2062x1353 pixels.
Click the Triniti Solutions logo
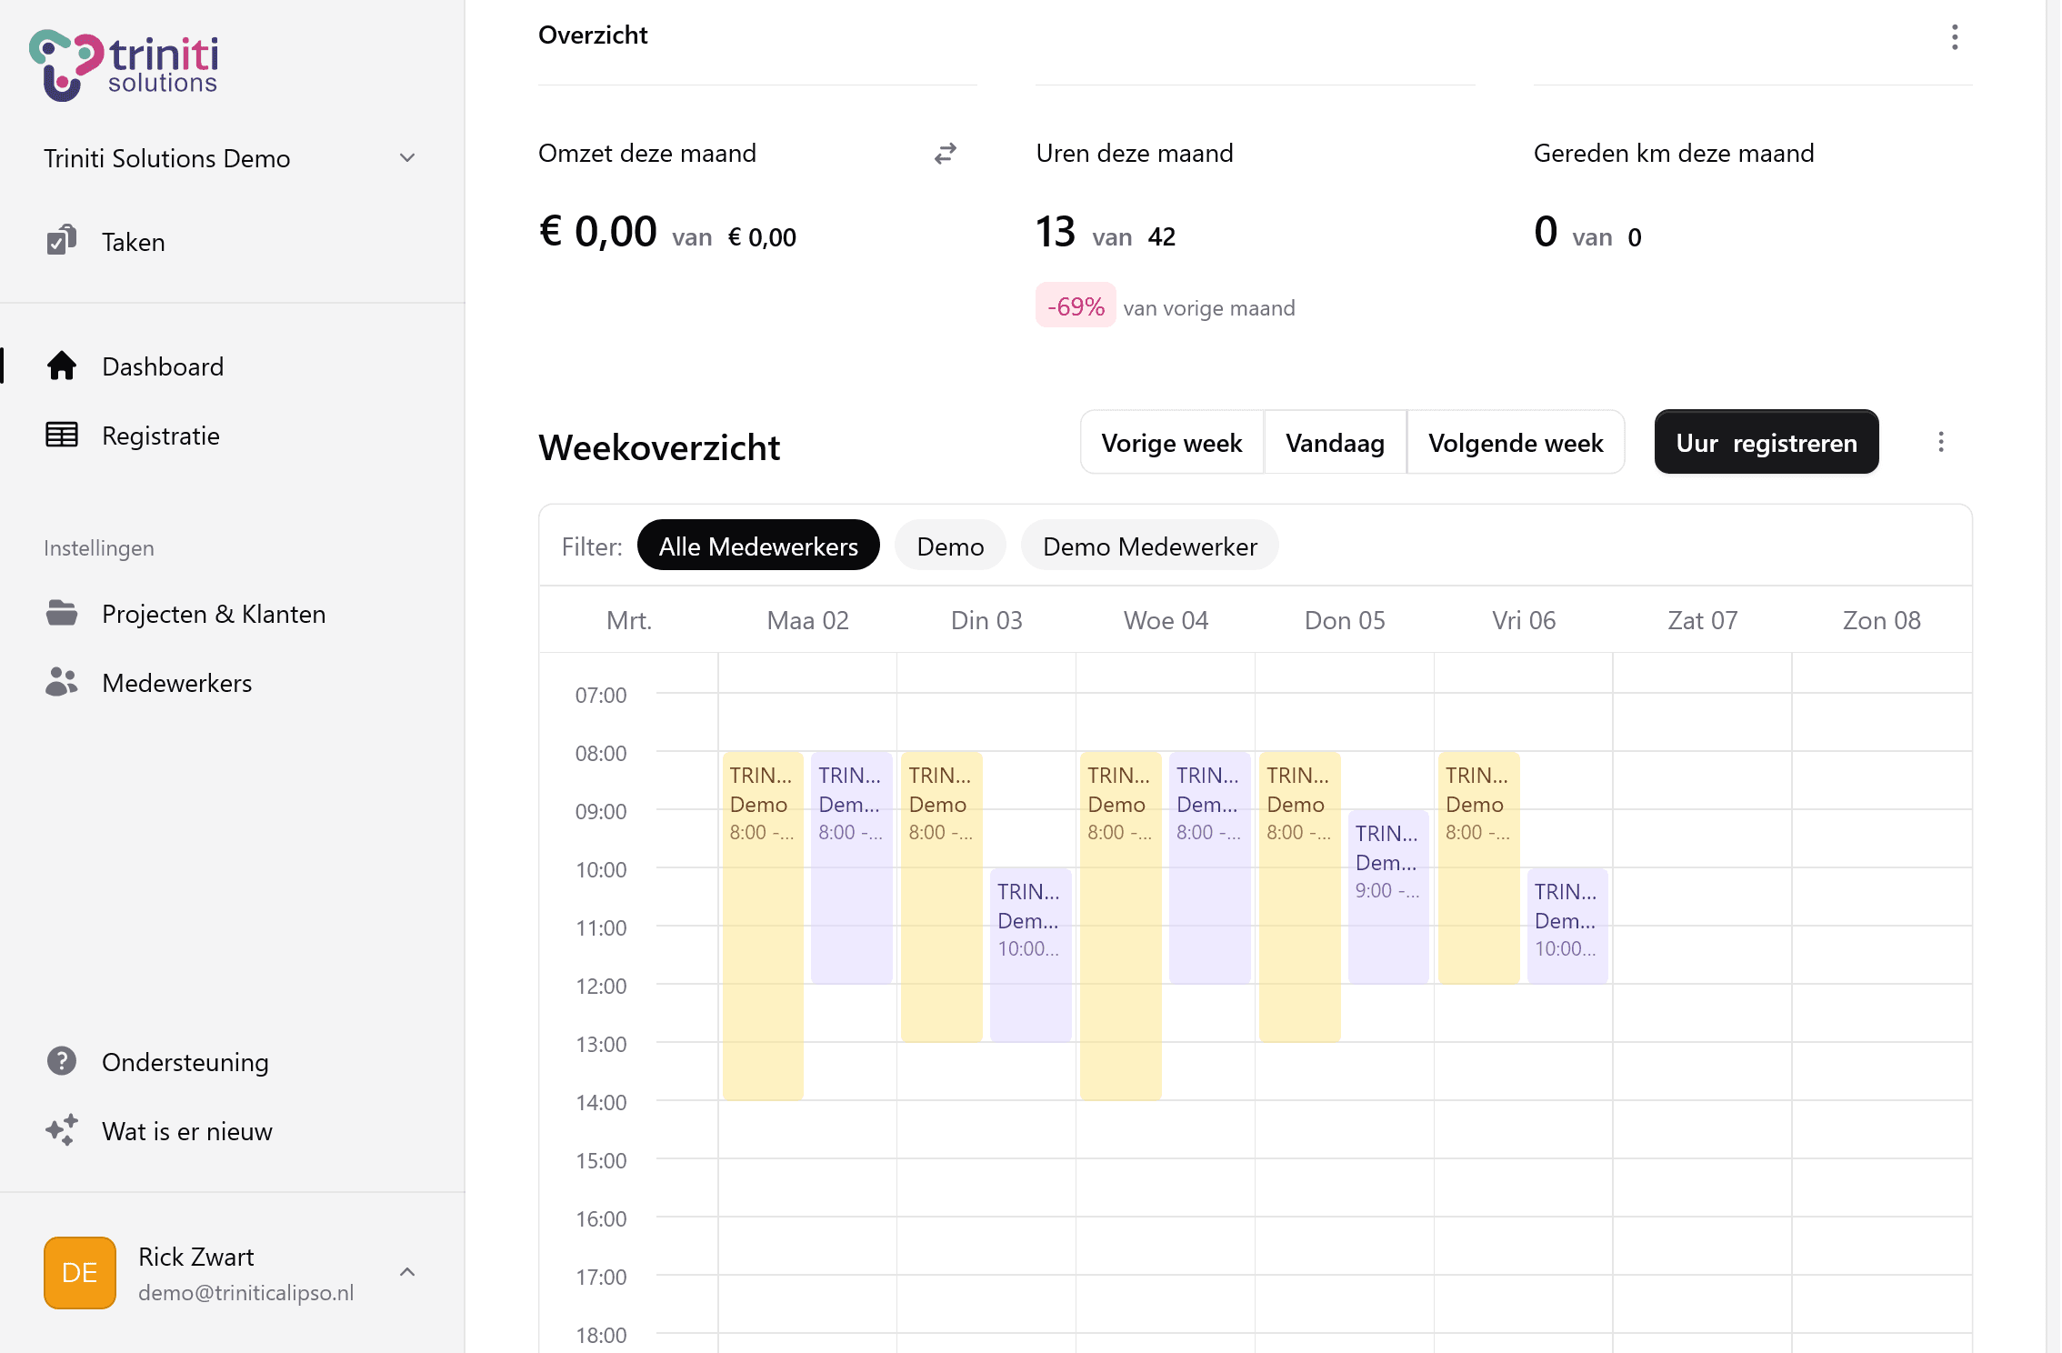125,64
